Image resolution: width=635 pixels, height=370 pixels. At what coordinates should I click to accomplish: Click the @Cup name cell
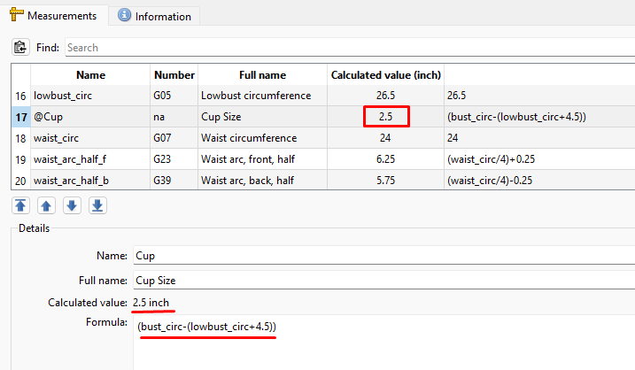(x=90, y=116)
